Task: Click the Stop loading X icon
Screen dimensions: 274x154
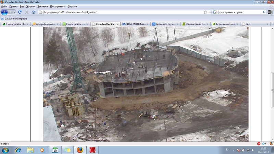Action: point(26,12)
